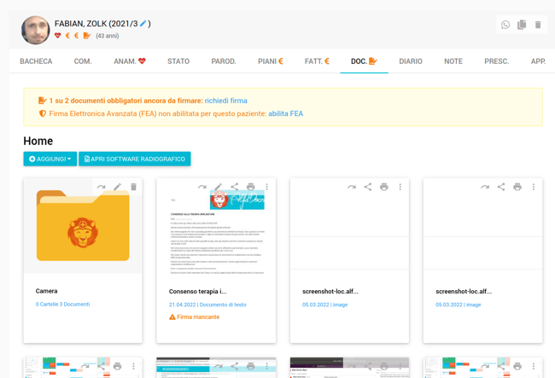Click the red heart icon under patient name
The width and height of the screenshot is (555, 378).
(x=58, y=35)
